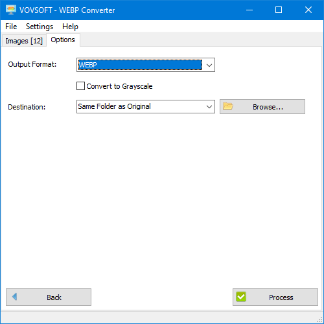The image size is (324, 324).
Task: Open the File menu
Action: [x=11, y=27]
